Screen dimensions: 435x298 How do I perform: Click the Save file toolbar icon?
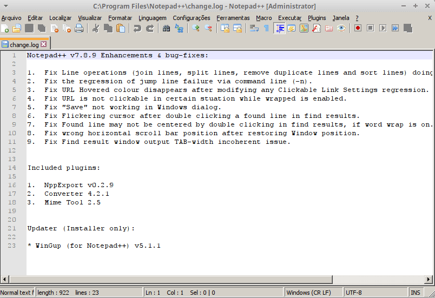(x=29, y=28)
